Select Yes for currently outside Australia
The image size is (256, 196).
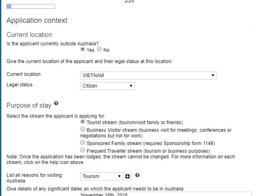click(x=83, y=50)
